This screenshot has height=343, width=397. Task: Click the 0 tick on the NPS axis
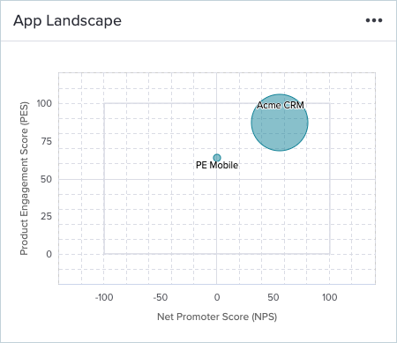(217, 297)
